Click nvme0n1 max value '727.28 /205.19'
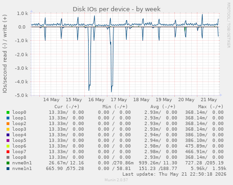233x185 pixels. 204,163
